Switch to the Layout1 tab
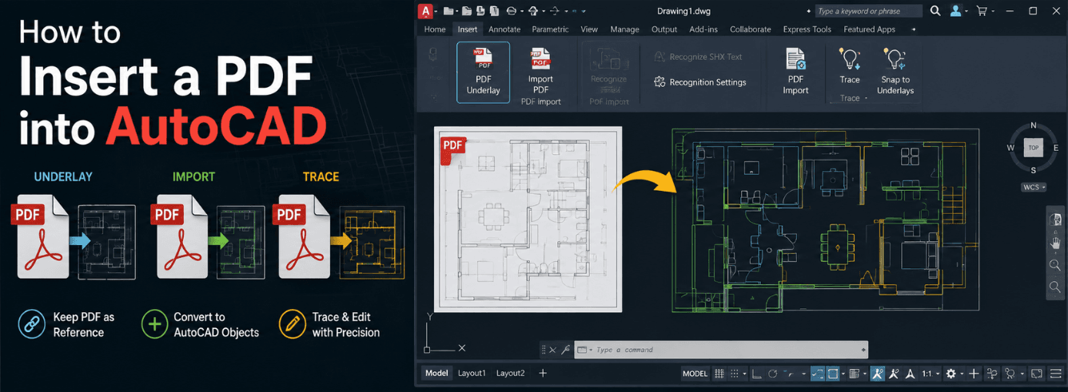The height and width of the screenshot is (392, 1068). (x=472, y=373)
